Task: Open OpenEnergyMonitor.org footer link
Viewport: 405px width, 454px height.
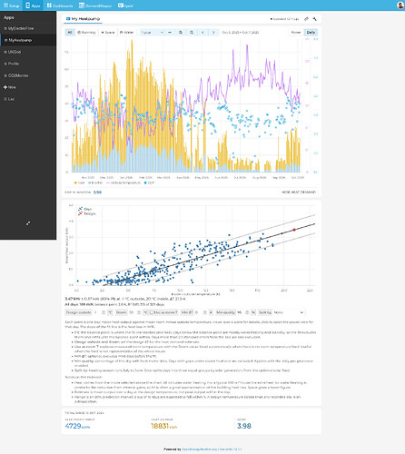Action: (x=200, y=449)
